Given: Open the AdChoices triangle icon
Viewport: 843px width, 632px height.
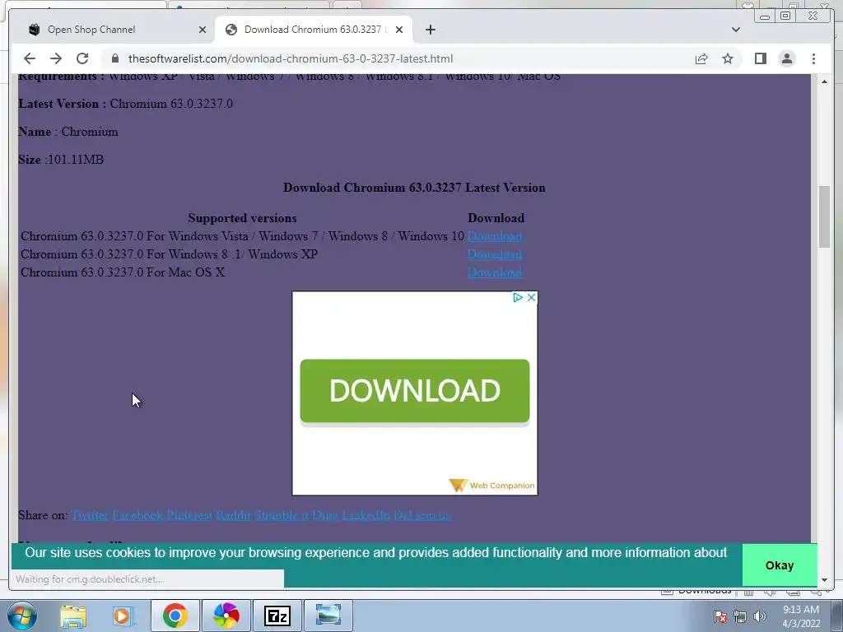Looking at the screenshot, I should click(518, 297).
